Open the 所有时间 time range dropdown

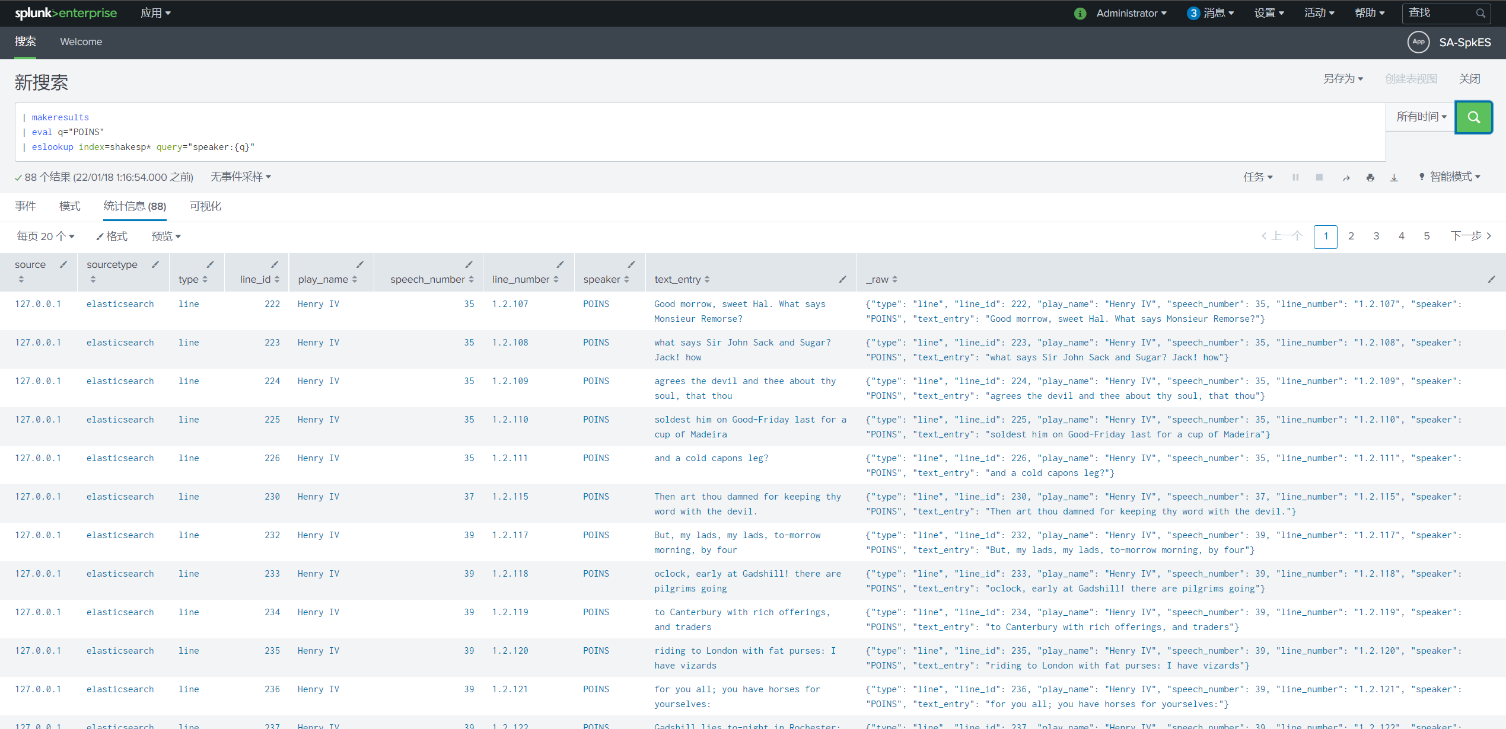pos(1421,117)
